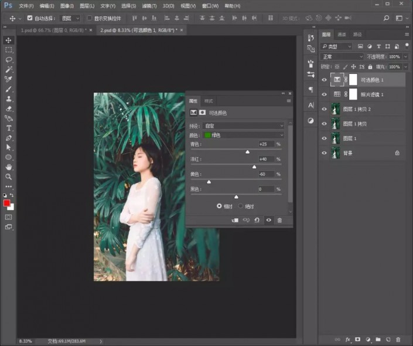Toggle adjustment visibility eye in properties panel
This screenshot has height=346, width=413.
[268, 220]
